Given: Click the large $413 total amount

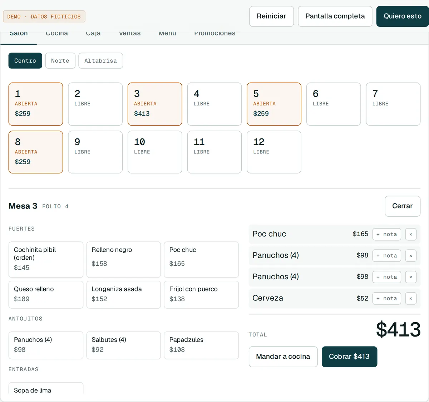Looking at the screenshot, I should 398,329.
